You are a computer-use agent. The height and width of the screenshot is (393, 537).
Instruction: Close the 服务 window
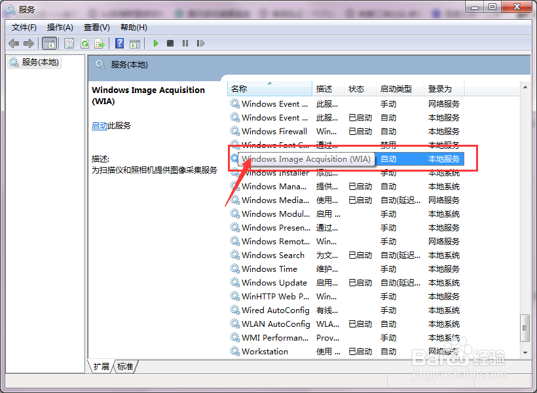click(x=517, y=7)
